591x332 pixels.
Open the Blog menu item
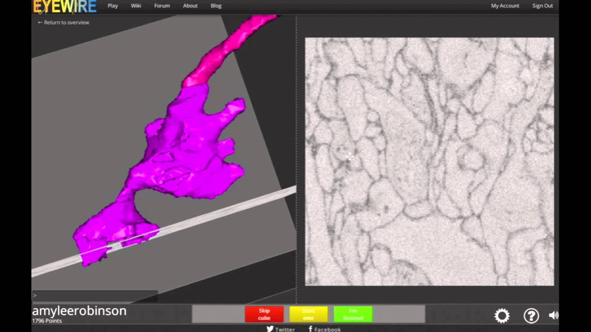[x=216, y=6]
